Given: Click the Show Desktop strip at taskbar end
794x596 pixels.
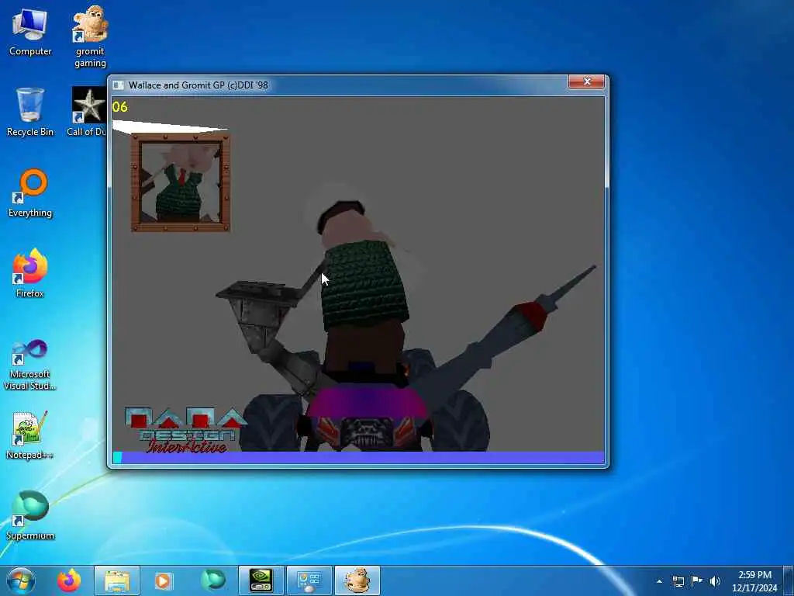Looking at the screenshot, I should pos(789,580).
